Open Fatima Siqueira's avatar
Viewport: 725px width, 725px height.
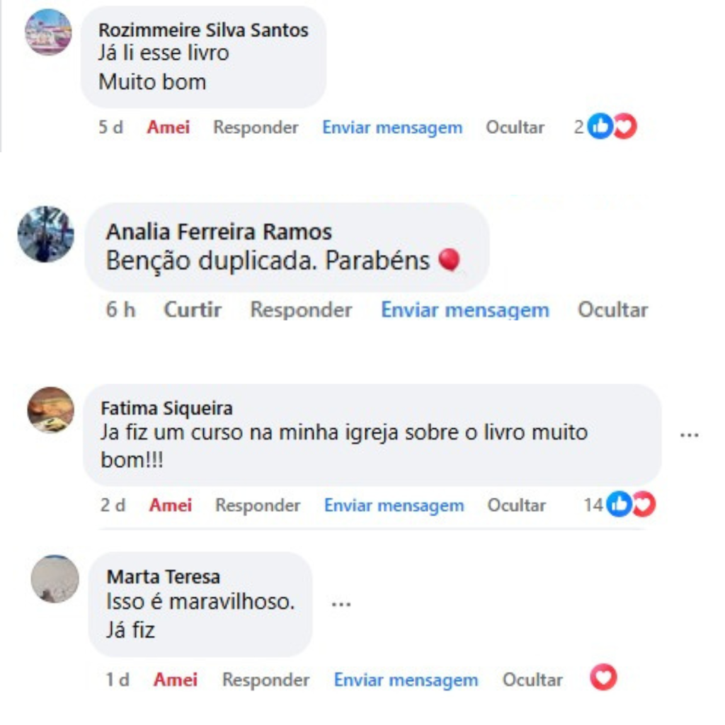(x=51, y=410)
